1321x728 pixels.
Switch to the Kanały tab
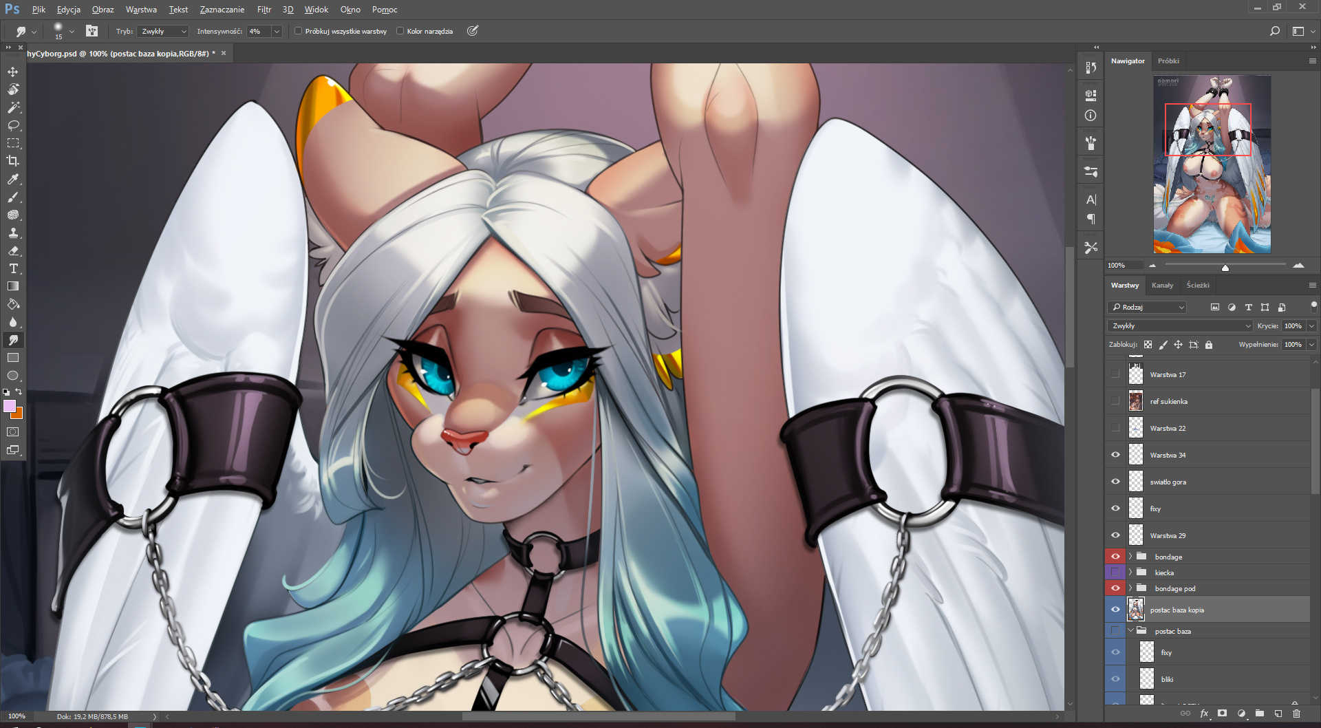[x=1162, y=286]
